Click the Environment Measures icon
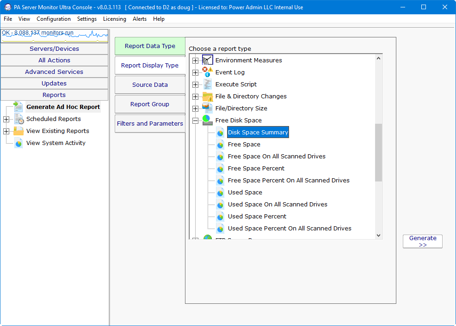 pyautogui.click(x=207, y=60)
